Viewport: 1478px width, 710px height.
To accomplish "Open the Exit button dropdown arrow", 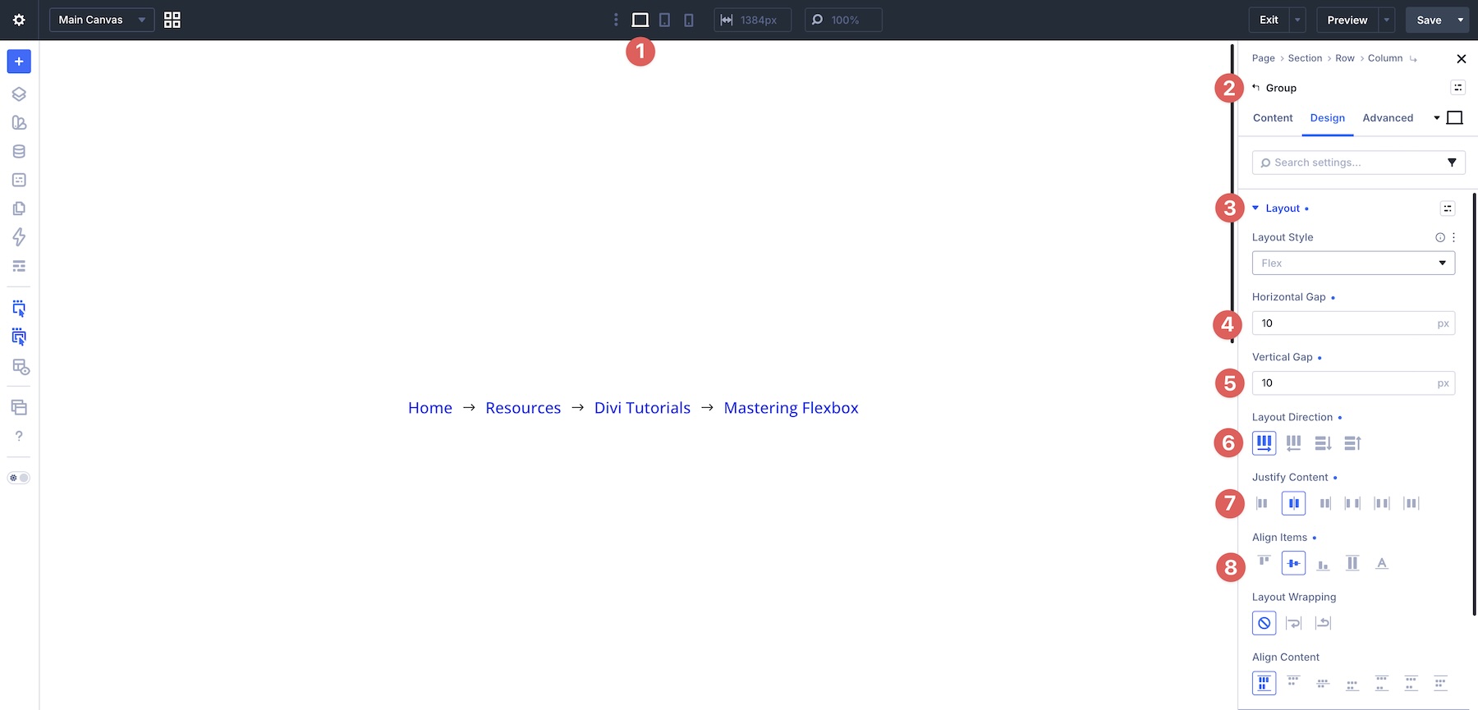I will [1297, 20].
